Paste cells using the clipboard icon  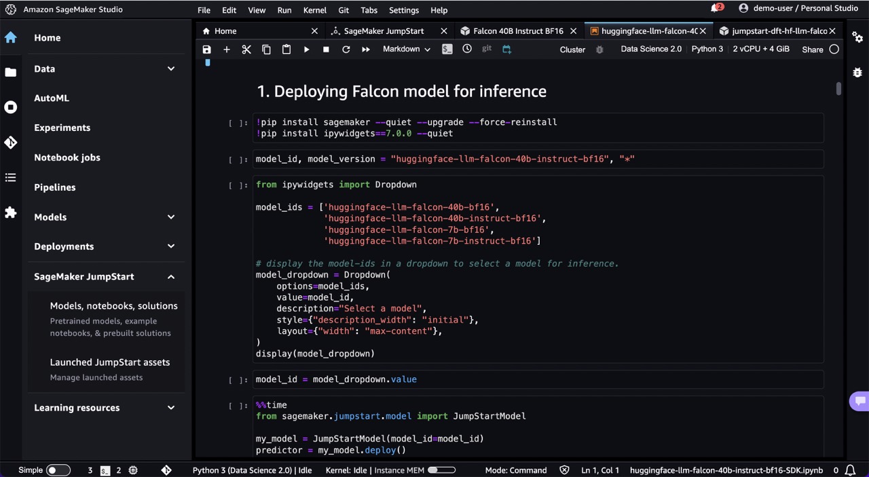286,50
